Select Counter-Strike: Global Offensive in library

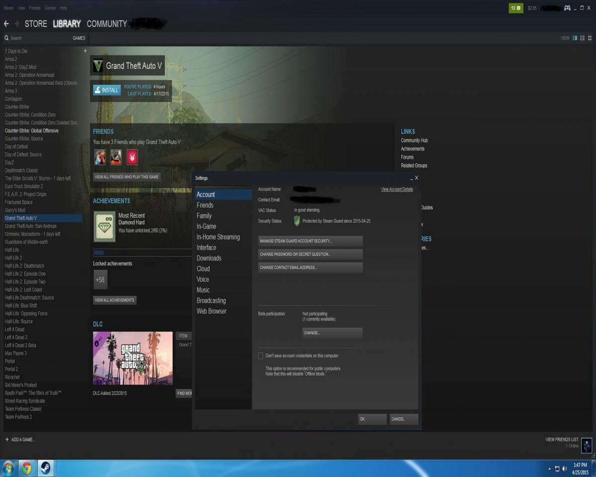pos(32,131)
